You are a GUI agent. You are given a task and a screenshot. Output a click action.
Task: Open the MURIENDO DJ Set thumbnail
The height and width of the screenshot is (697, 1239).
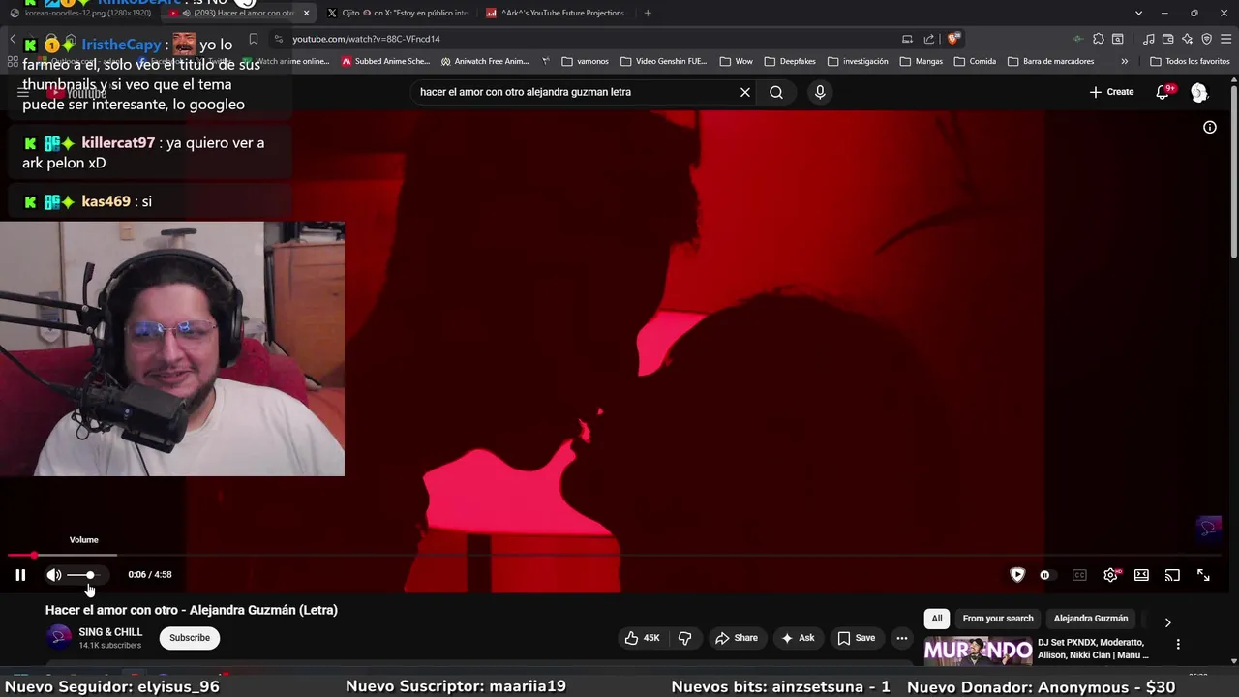tap(979, 651)
